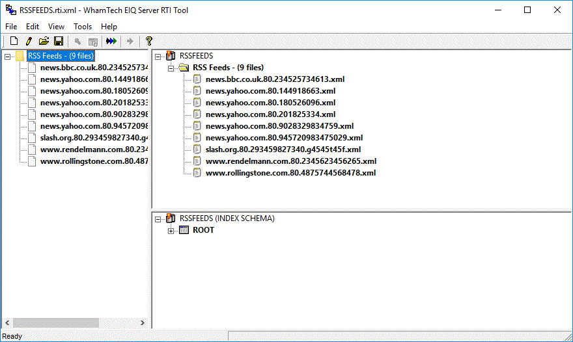Collapse RSS Feeds - (9 files) in right pane

(171, 68)
